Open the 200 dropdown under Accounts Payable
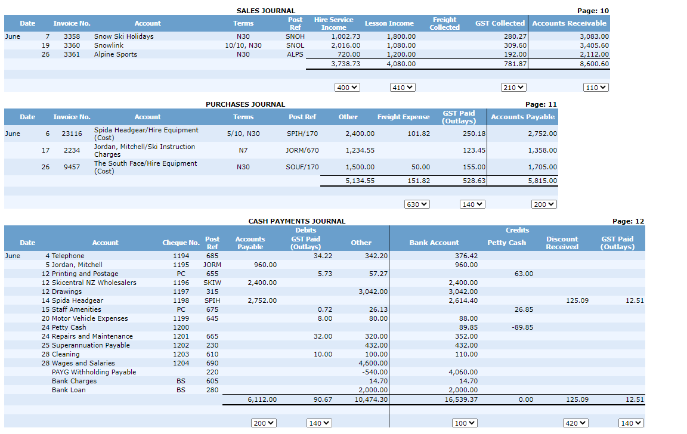This screenshot has height=434, width=687. (x=544, y=204)
